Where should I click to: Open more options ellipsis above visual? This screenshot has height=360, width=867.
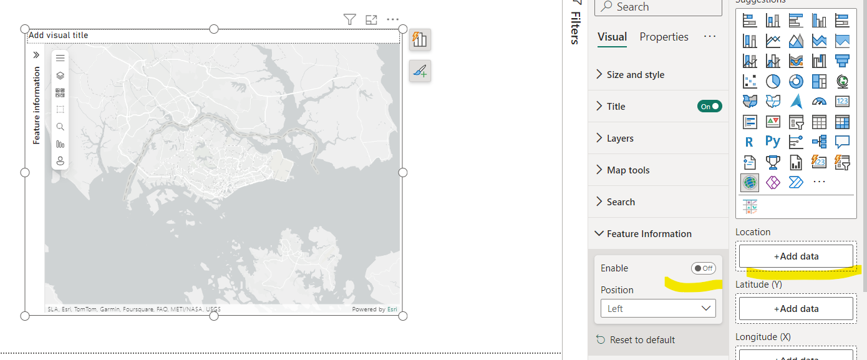392,19
